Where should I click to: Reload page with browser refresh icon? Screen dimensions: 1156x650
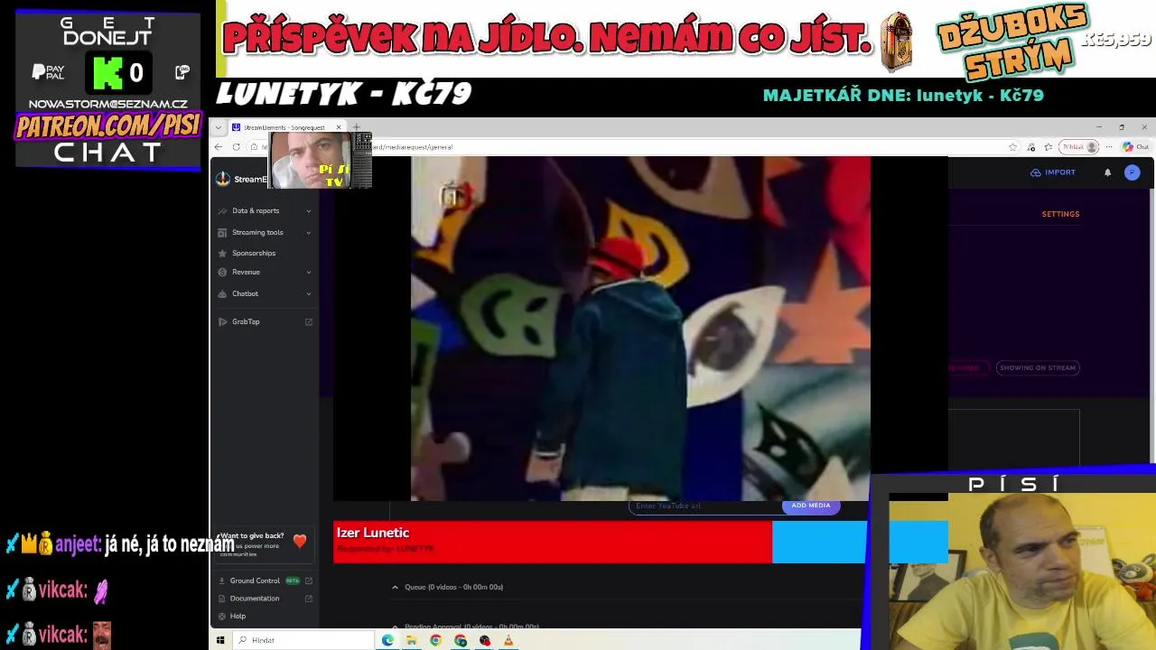tap(237, 147)
